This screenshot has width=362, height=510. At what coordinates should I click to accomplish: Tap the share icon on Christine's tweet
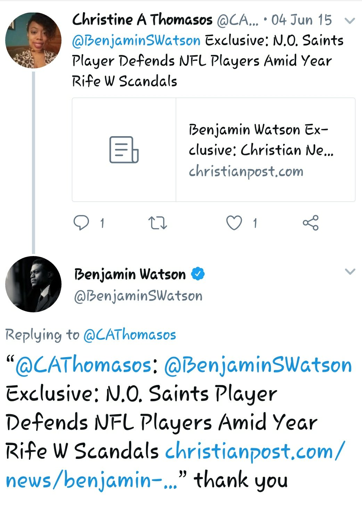click(x=311, y=223)
